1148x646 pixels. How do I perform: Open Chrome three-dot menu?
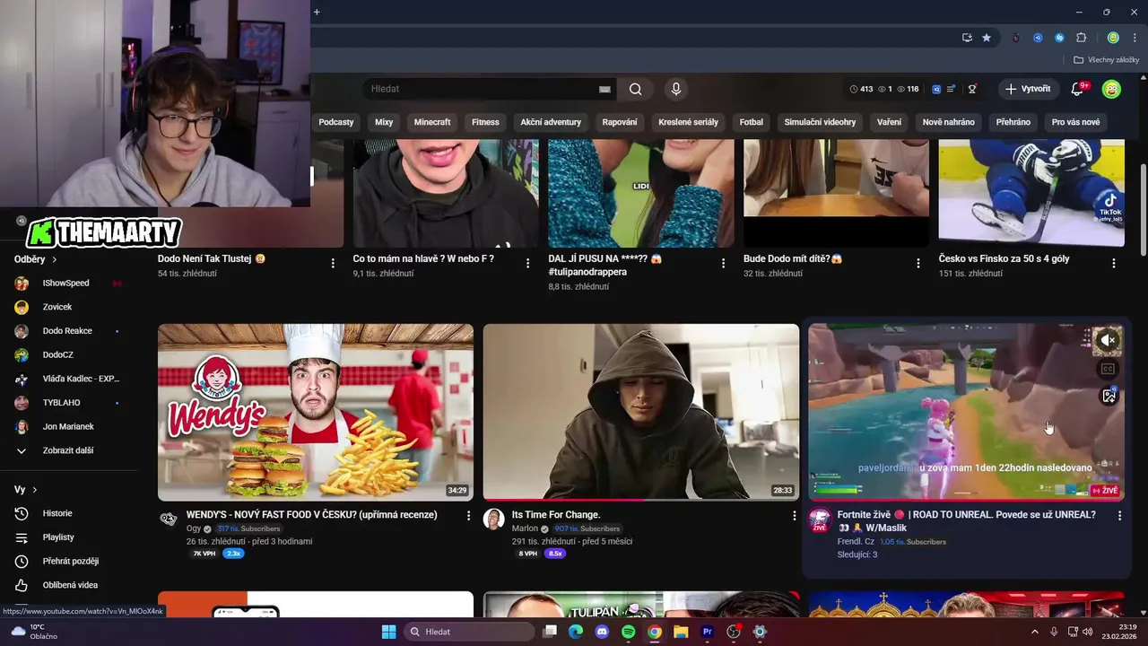tap(1135, 38)
